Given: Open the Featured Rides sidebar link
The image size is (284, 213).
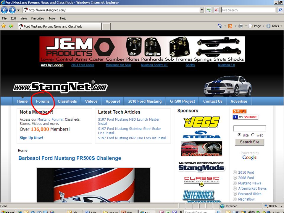Looking at the screenshot, I should tap(250, 194).
